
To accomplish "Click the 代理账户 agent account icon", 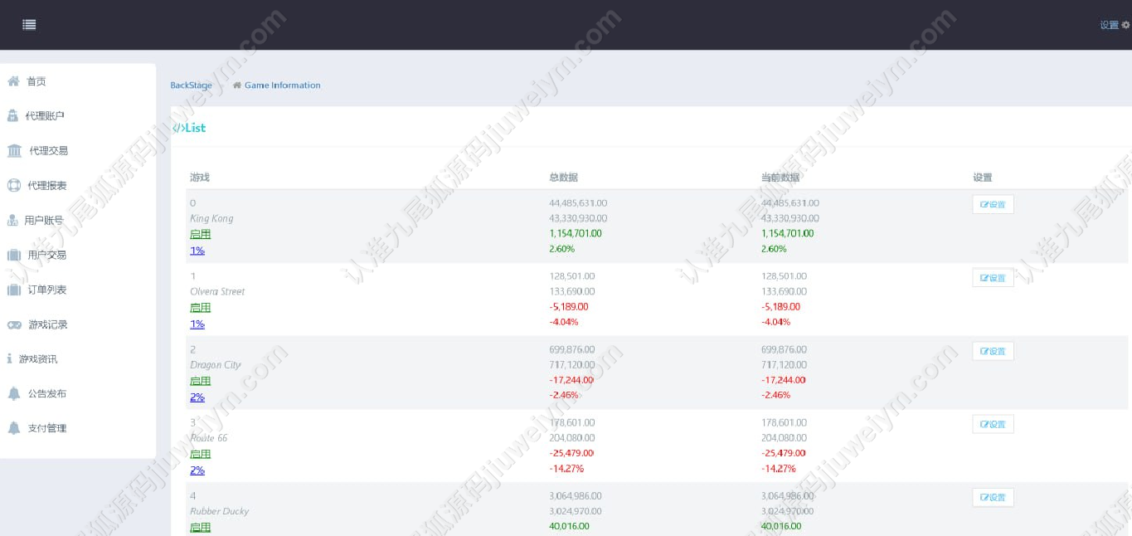I will [12, 116].
